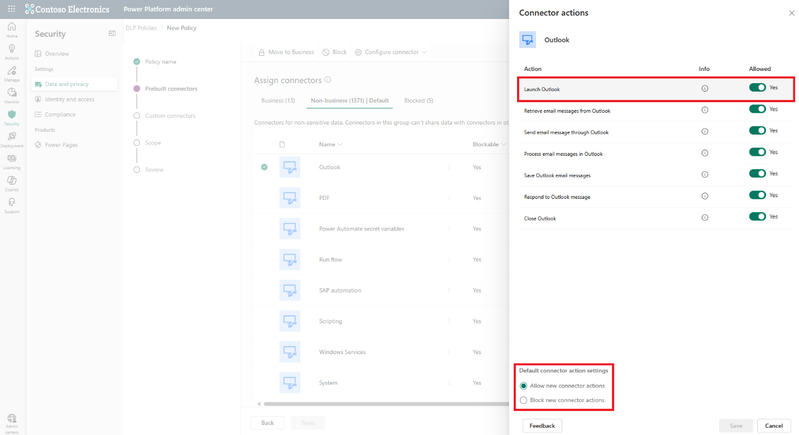Viewport: 799px width, 435px height.
Task: Toggle Respond to Outlook message switch
Action: point(758,195)
